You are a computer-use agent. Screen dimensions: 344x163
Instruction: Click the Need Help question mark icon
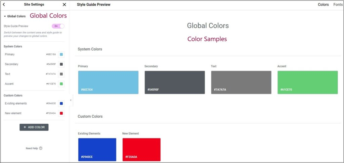click(x=41, y=148)
